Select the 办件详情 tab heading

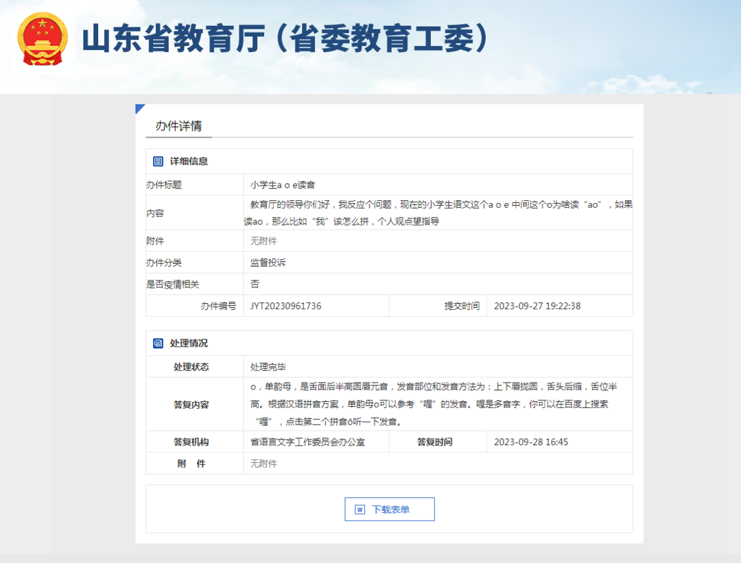[178, 126]
